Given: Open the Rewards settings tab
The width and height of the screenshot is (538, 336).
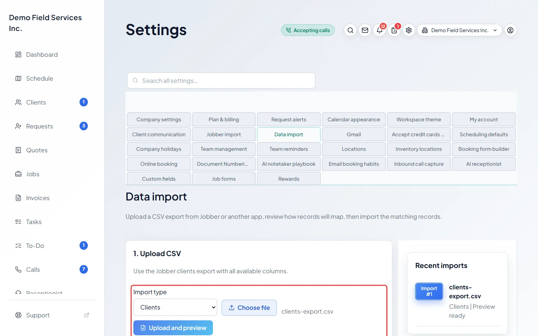Looking at the screenshot, I should [289, 178].
